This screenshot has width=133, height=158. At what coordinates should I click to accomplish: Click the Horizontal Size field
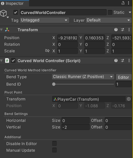[x=76, y=120]
